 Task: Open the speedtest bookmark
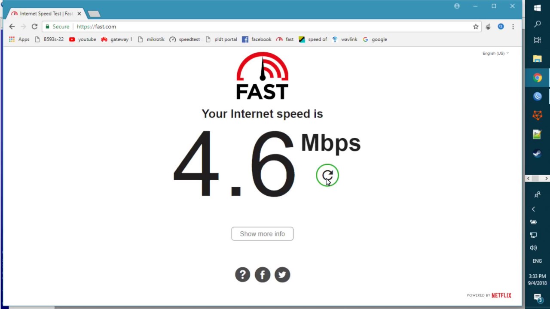tap(185, 39)
